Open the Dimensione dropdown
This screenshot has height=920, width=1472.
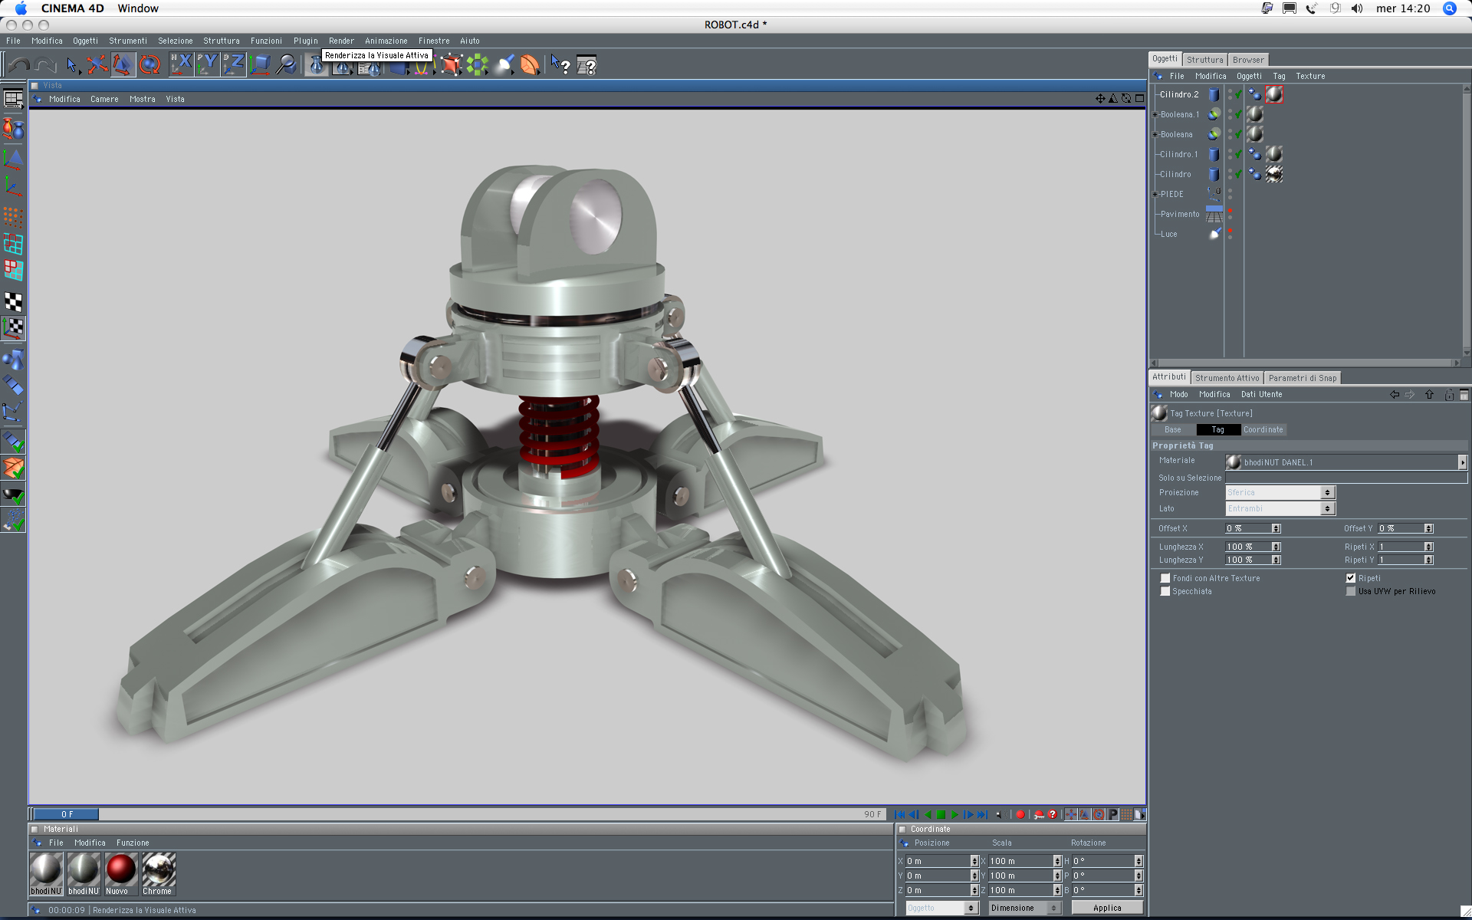1024,908
